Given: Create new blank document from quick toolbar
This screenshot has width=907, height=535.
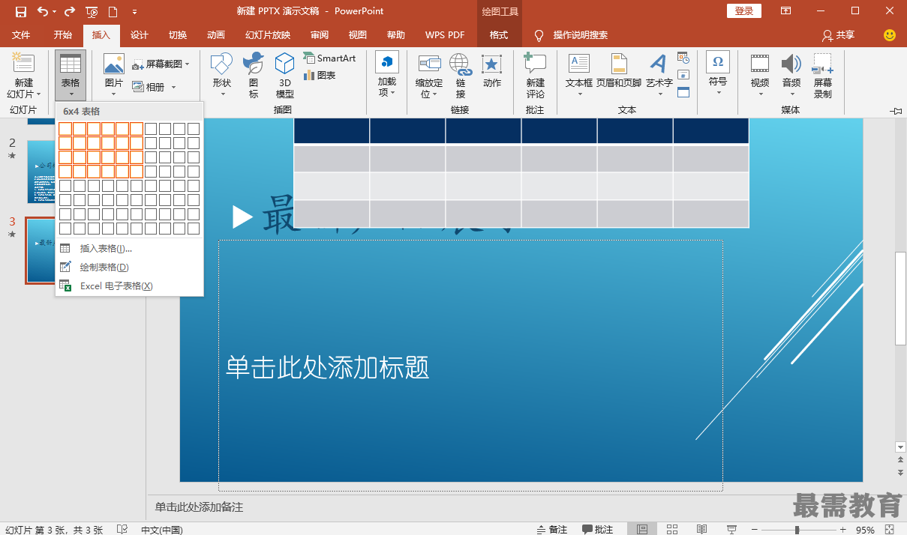Looking at the screenshot, I should pyautogui.click(x=113, y=11).
